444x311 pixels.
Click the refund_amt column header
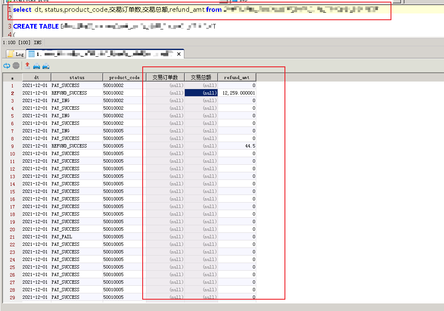237,77
